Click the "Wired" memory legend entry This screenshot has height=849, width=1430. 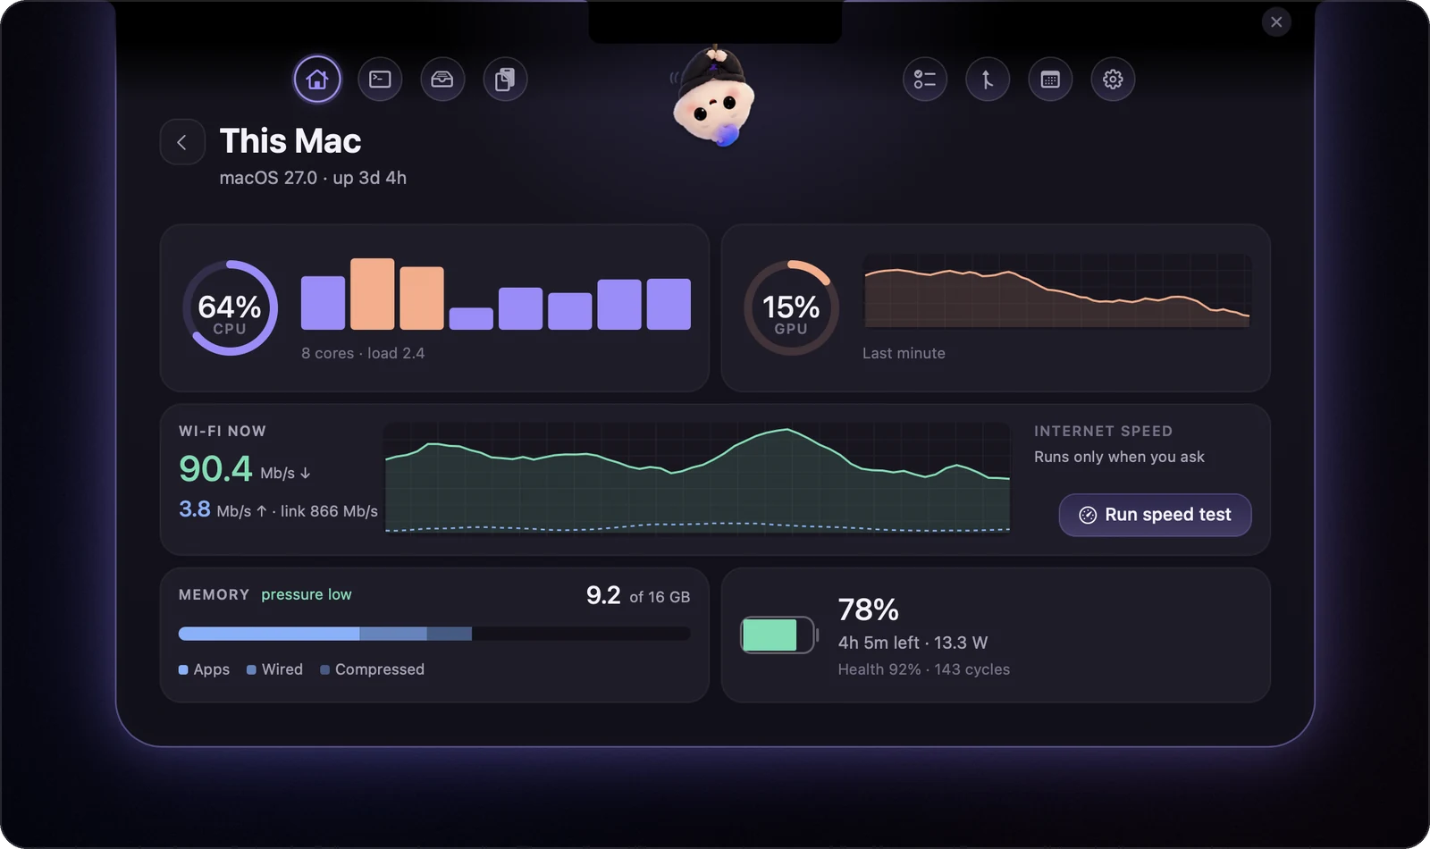coord(274,669)
